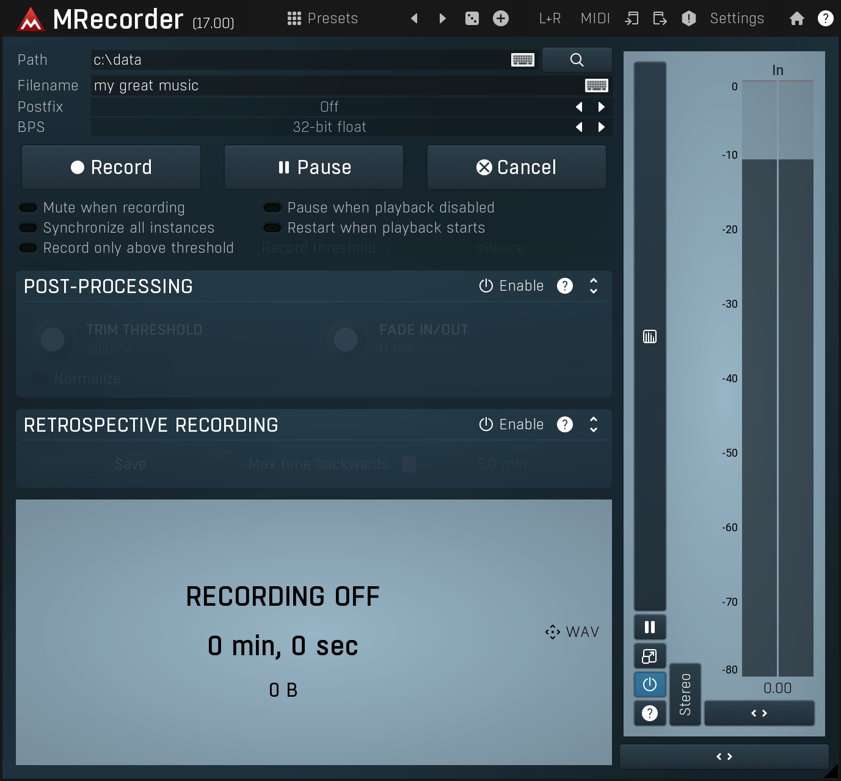Toggle the power button under the meter
This screenshot has height=781, width=841.
coord(649,685)
